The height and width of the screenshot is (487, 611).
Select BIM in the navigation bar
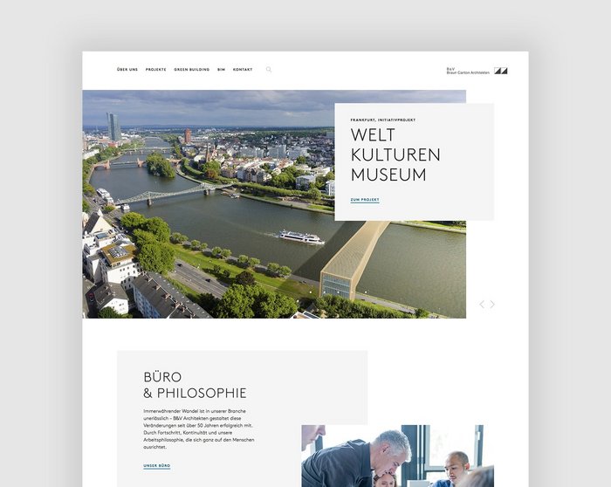click(x=222, y=69)
